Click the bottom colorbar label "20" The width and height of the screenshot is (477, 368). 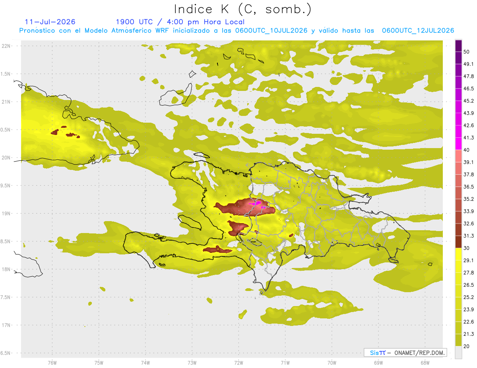point(467,346)
